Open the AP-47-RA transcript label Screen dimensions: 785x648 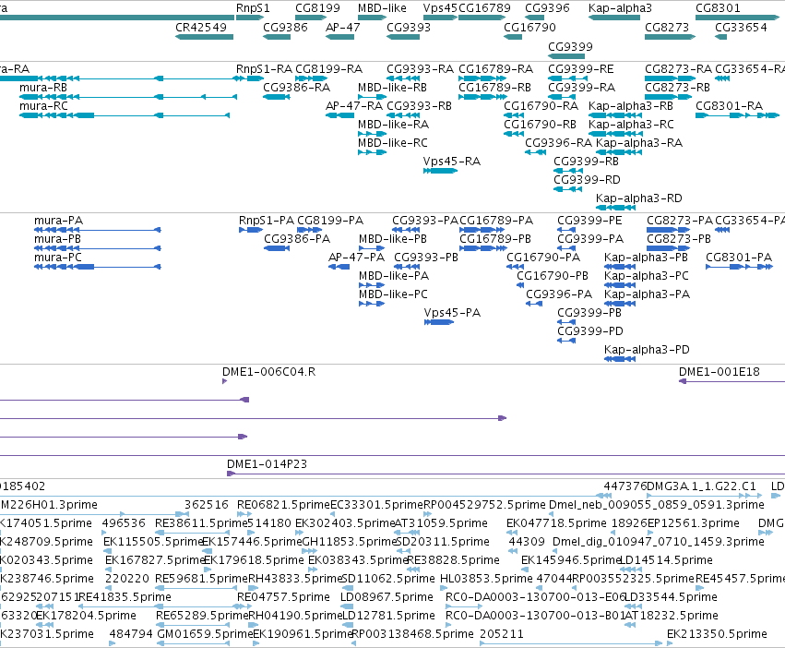(354, 106)
